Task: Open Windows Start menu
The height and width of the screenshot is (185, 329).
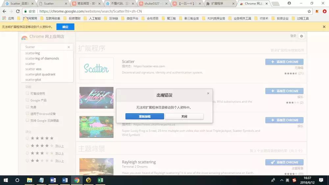Action: 6,180
